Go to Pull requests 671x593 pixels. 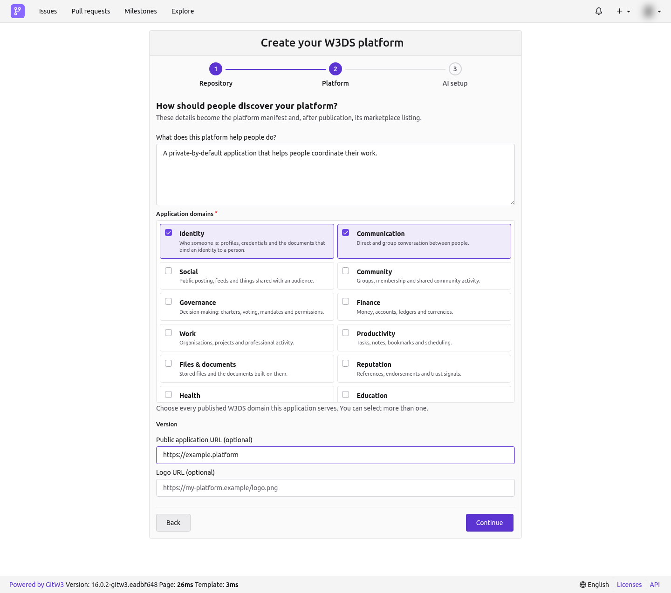coord(91,11)
